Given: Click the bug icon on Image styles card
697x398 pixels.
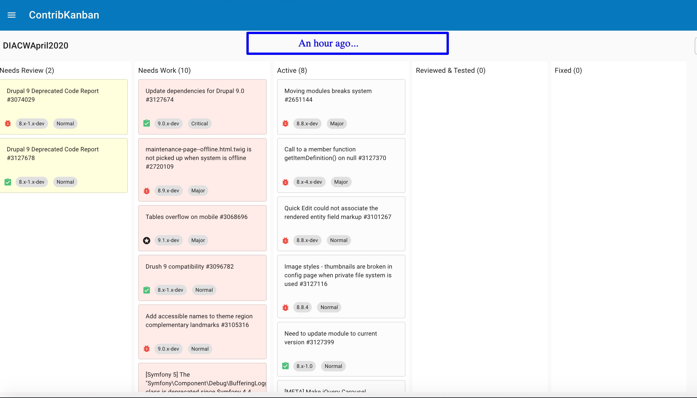Looking at the screenshot, I should [x=285, y=307].
